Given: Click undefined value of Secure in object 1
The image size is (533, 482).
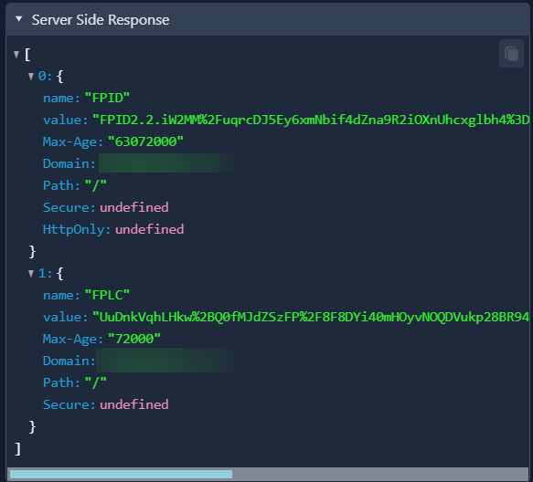Looking at the screenshot, I should pos(134,404).
